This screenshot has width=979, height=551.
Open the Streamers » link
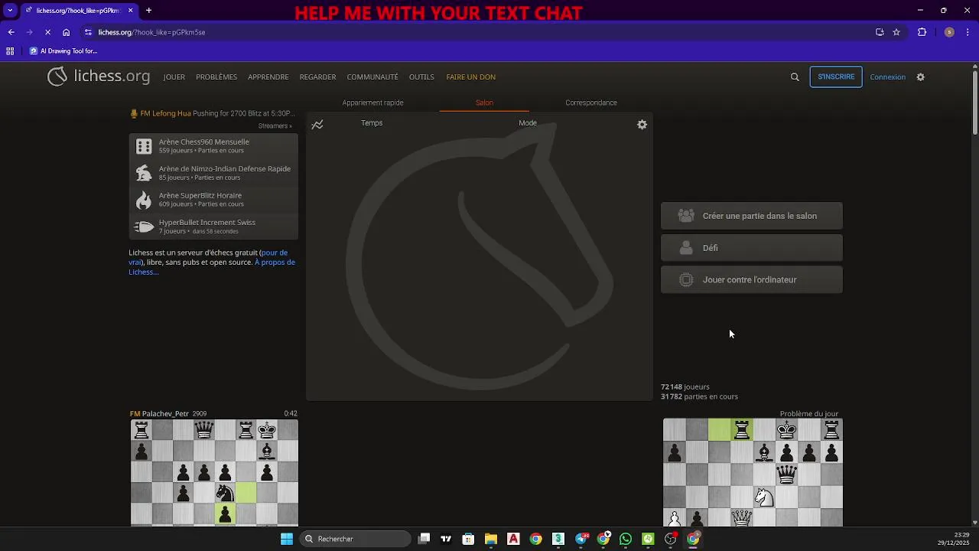pyautogui.click(x=275, y=126)
